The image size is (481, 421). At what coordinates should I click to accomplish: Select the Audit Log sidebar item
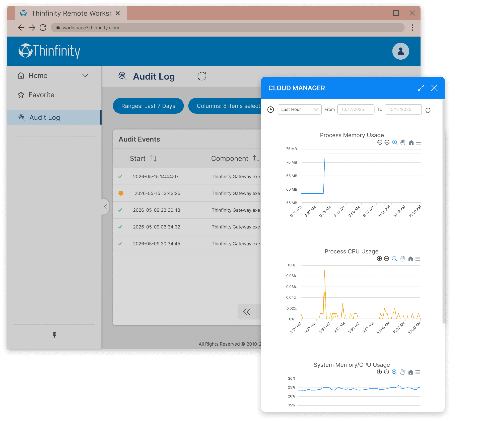click(54, 117)
